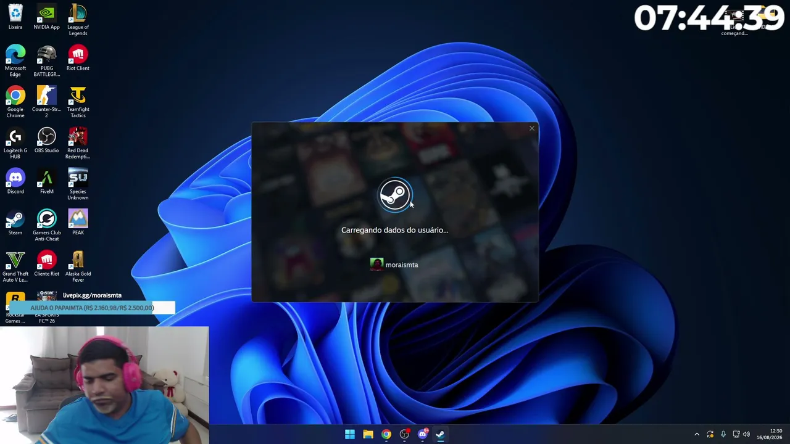Open the clock and date panel

[770, 434]
